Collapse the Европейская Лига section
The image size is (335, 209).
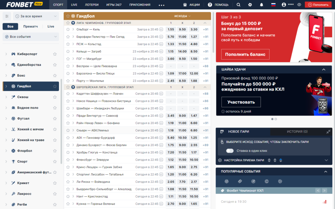[x=205, y=87]
